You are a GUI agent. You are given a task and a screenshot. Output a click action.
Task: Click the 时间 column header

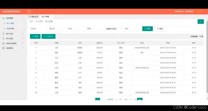(x=168, y=43)
